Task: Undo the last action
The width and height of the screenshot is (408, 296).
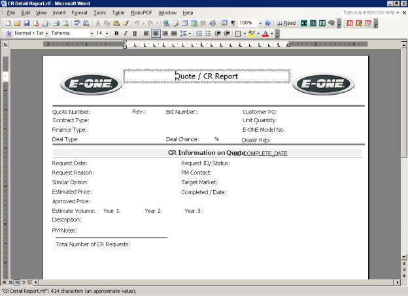Action: 137,23
